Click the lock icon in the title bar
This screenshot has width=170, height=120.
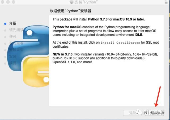click(166, 2)
